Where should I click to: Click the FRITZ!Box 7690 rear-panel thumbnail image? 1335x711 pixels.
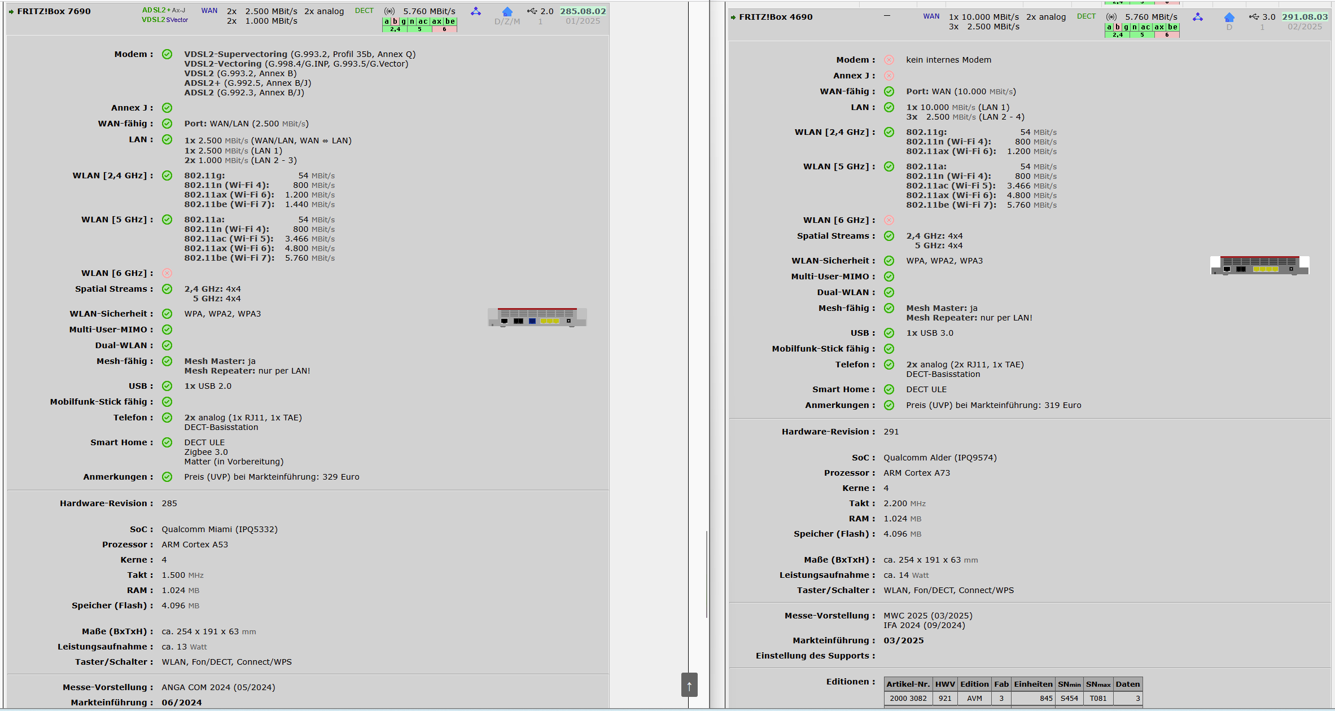(x=537, y=317)
